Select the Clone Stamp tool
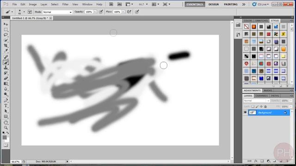This screenshot has width=296, height=166. 6,68
